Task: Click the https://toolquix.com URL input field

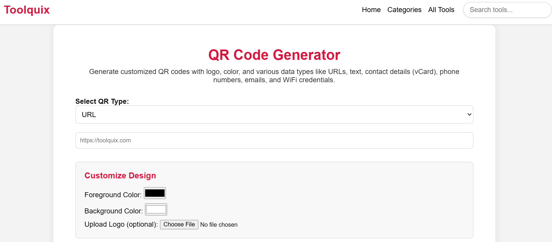Action: (274, 140)
